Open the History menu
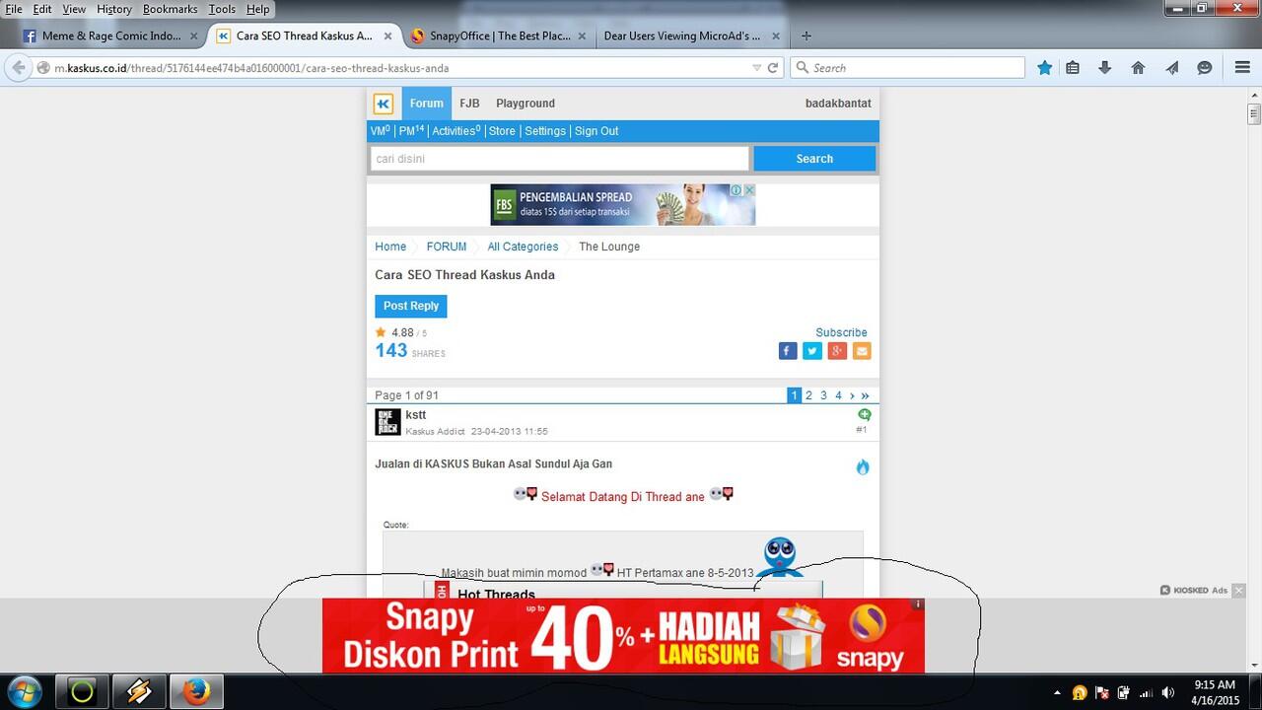Screen dimensions: 1262x710 click(x=114, y=9)
